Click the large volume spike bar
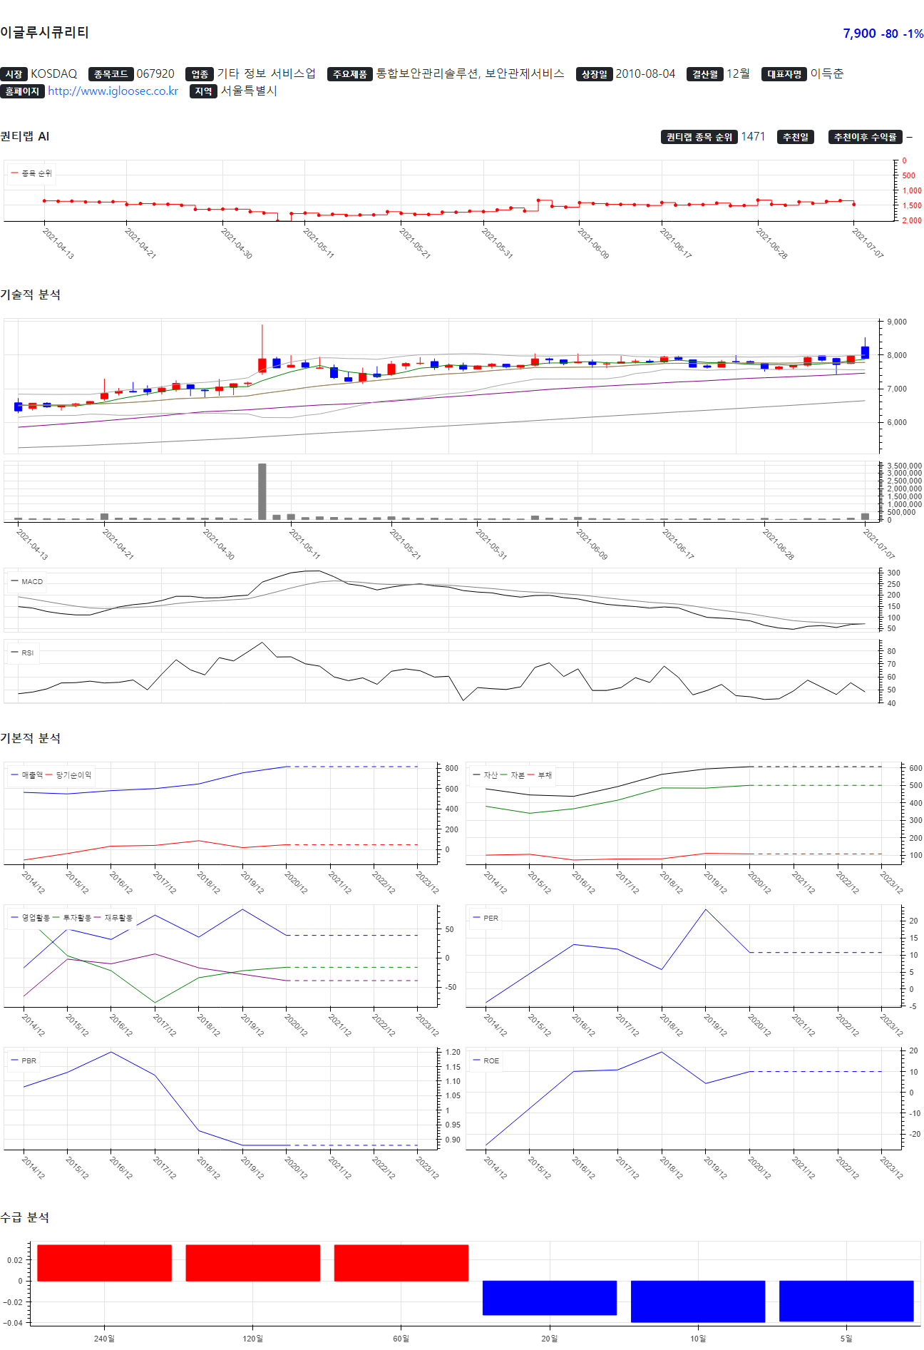The height and width of the screenshot is (1350, 924). pyautogui.click(x=262, y=491)
